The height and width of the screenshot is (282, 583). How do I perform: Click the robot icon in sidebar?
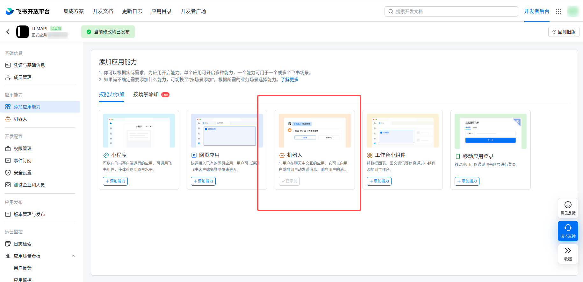click(x=8, y=119)
